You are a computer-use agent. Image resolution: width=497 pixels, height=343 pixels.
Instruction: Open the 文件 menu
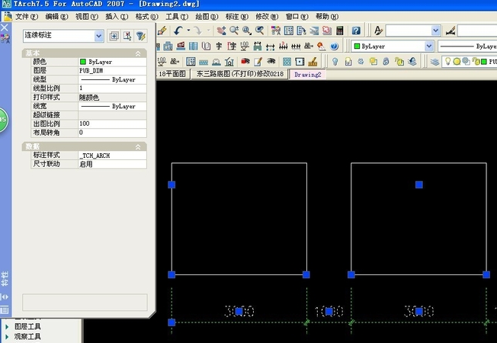pyautogui.click(x=27, y=17)
